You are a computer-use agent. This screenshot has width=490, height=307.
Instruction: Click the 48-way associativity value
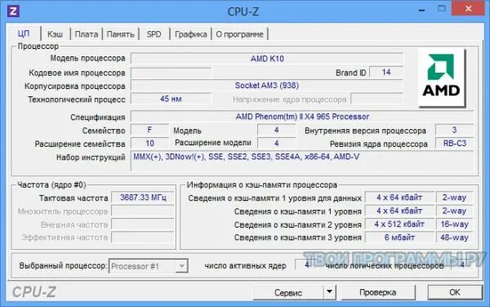[x=454, y=238]
